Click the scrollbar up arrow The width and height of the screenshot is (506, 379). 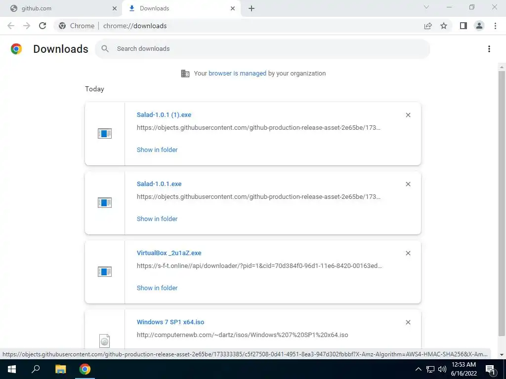point(502,67)
